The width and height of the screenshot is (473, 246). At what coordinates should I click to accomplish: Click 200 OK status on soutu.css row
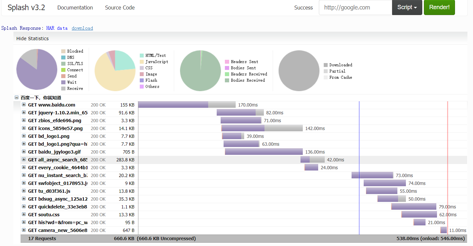tap(98, 215)
